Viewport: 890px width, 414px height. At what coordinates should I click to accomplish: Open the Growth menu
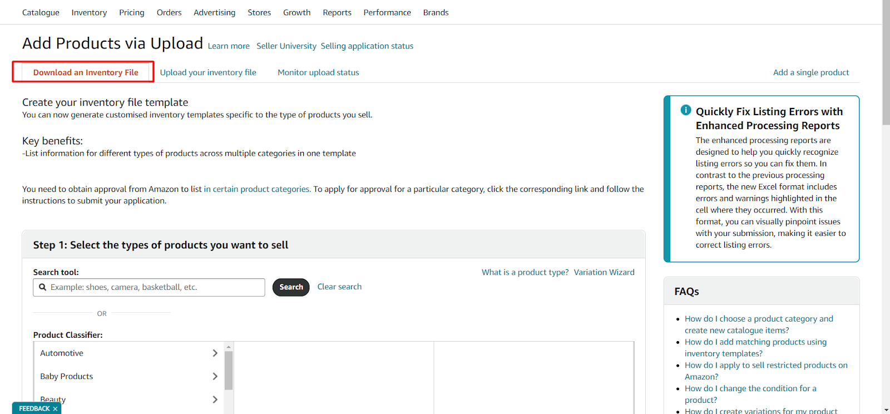click(x=297, y=12)
